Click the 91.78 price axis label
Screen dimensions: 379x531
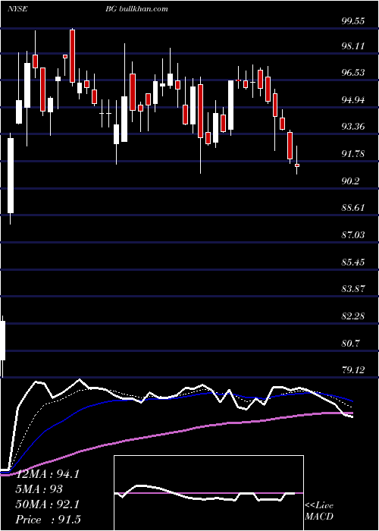tap(353, 154)
